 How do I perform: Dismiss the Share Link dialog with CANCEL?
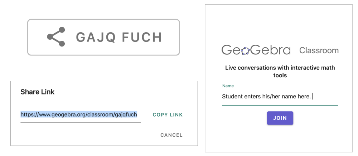click(x=171, y=135)
